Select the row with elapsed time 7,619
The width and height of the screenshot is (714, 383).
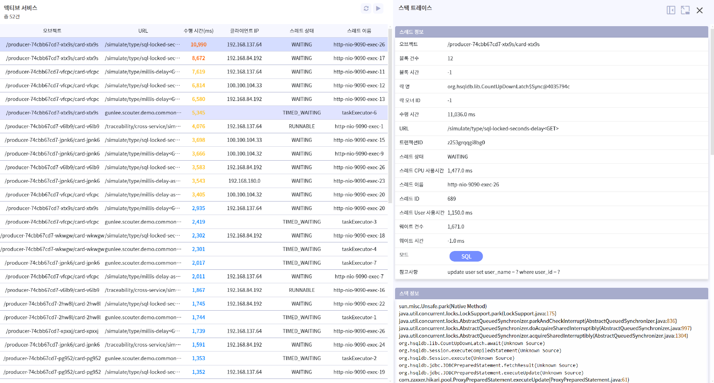pos(194,72)
